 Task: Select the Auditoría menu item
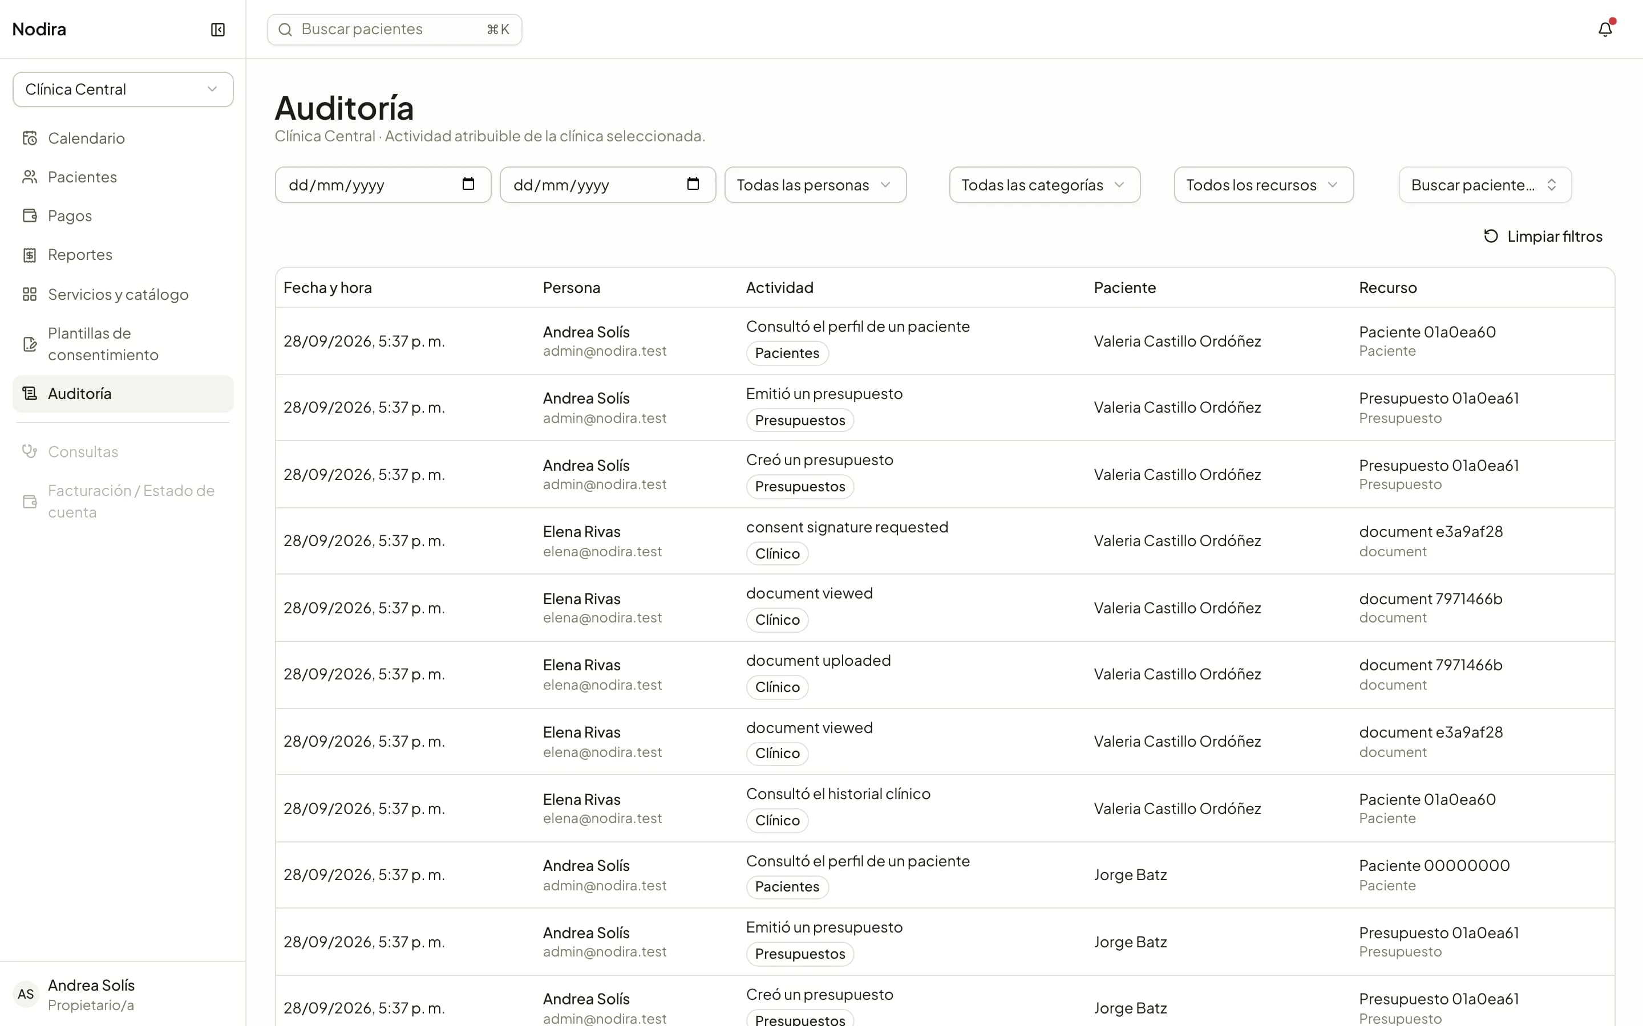[123, 393]
